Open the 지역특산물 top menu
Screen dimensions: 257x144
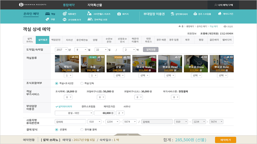click(x=95, y=5)
